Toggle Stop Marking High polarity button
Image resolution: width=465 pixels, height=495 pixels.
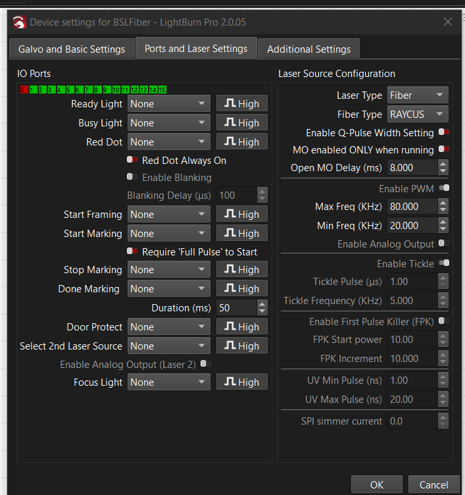click(x=241, y=270)
